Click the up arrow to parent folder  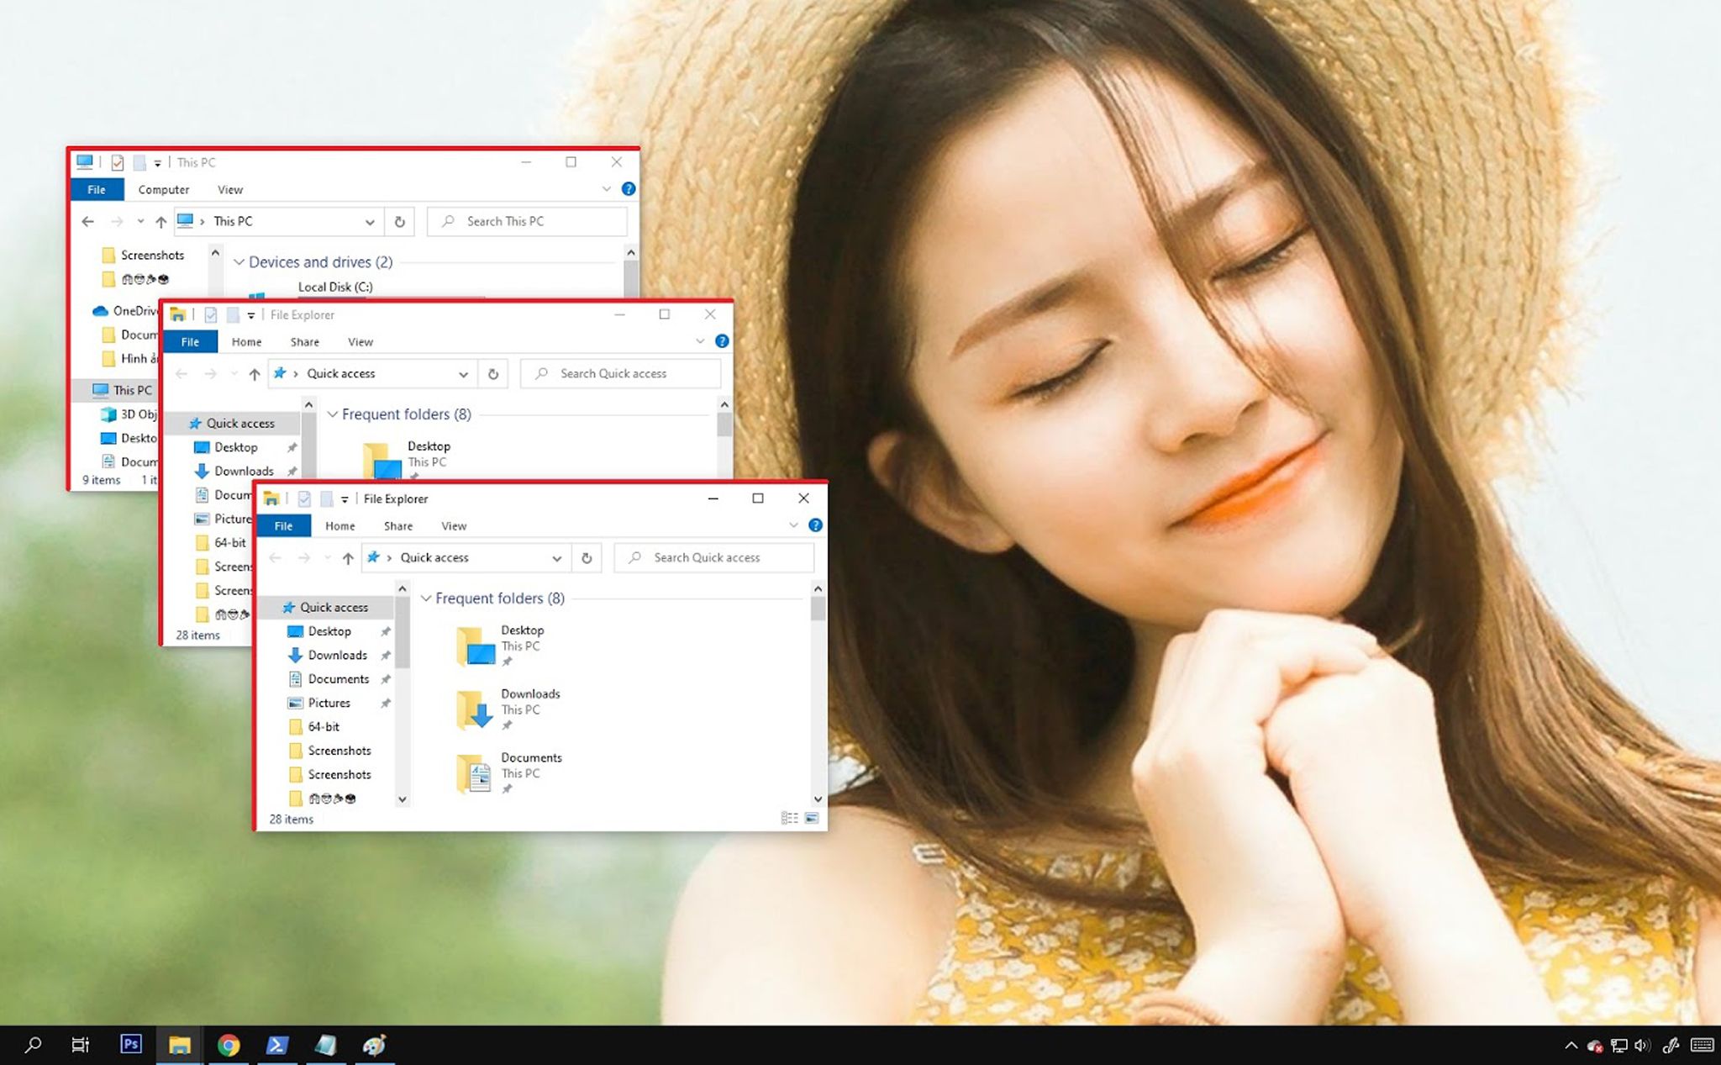pyautogui.click(x=347, y=557)
